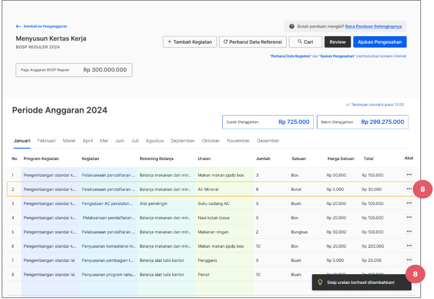
Task: Click the Rekening Belanja column header
Action: (157, 159)
